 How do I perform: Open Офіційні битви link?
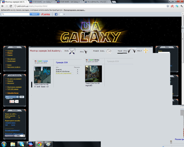point(13,93)
